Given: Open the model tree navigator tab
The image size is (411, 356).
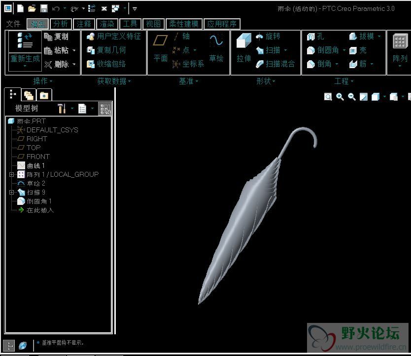Looking at the screenshot, I should tap(13, 94).
